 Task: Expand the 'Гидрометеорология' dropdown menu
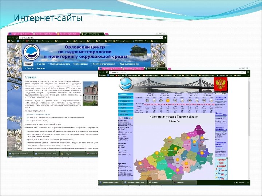[x=128, y=64]
